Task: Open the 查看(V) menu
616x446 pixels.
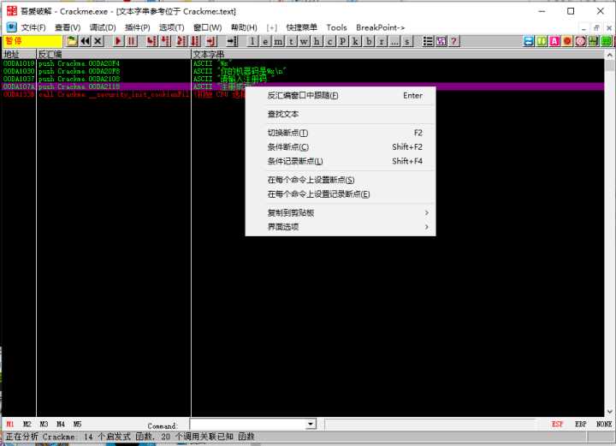Action: (68, 27)
